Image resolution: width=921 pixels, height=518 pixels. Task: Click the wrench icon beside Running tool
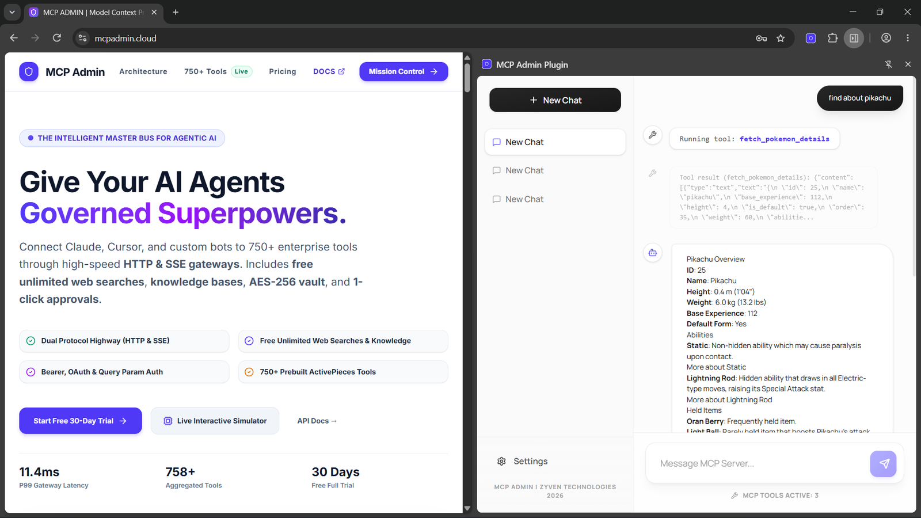click(x=652, y=135)
